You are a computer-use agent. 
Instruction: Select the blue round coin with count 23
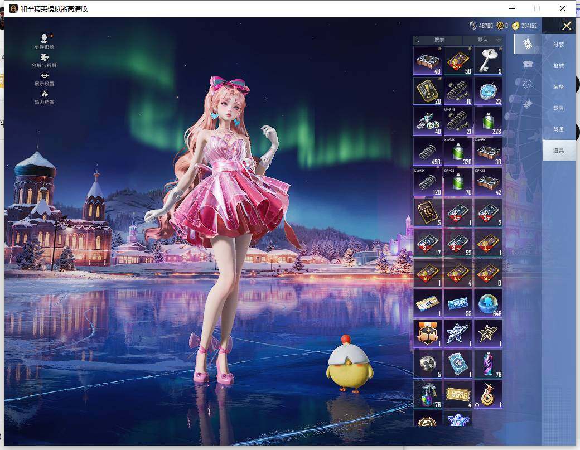coord(489,90)
